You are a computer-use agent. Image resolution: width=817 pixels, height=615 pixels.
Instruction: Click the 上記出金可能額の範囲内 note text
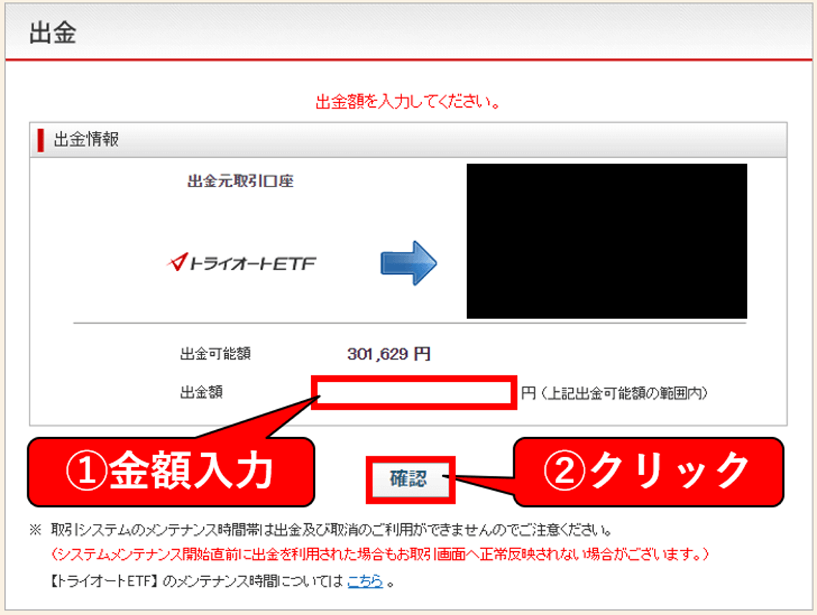pyautogui.click(x=622, y=393)
